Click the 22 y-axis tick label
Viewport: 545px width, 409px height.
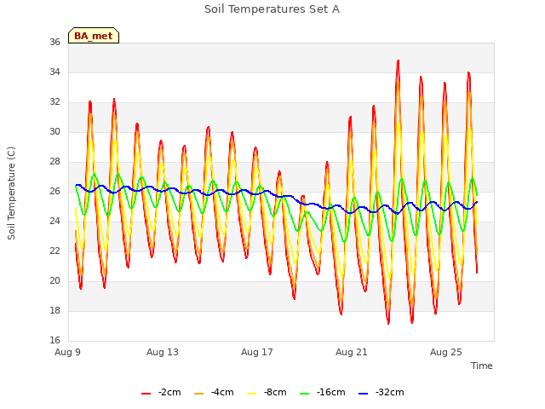pyautogui.click(x=54, y=251)
